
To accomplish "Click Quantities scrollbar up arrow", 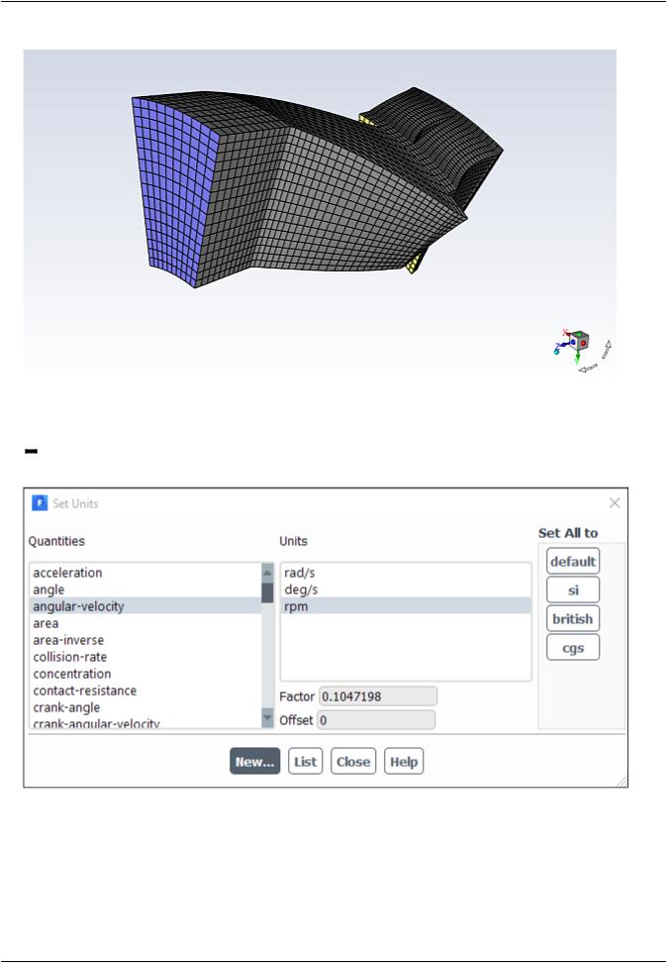I will 267,573.
